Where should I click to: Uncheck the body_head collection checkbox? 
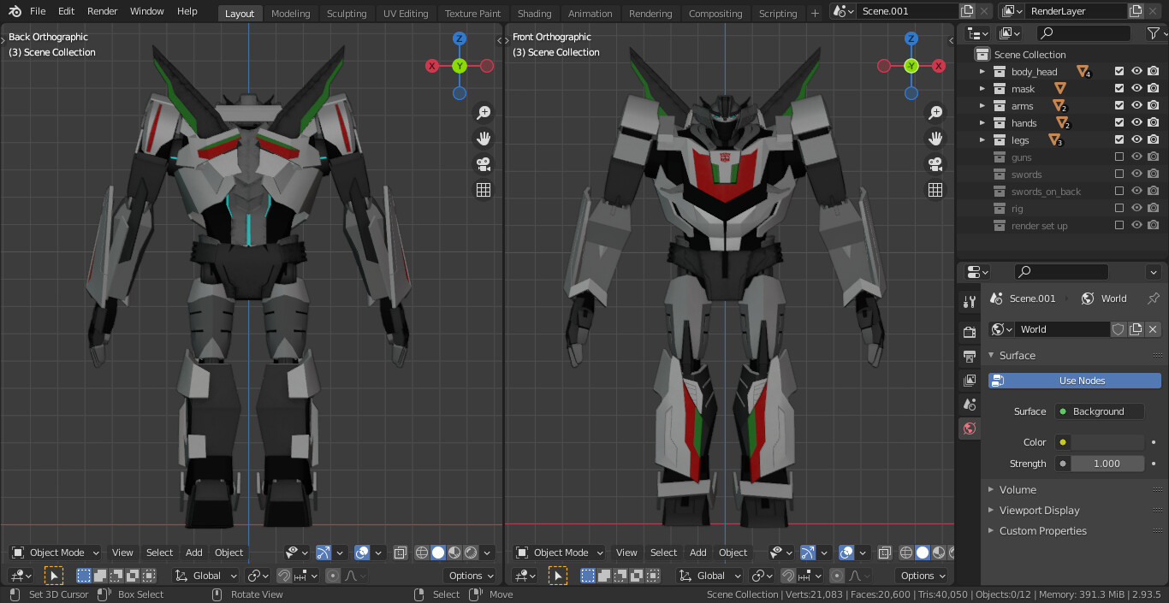pos(1119,71)
